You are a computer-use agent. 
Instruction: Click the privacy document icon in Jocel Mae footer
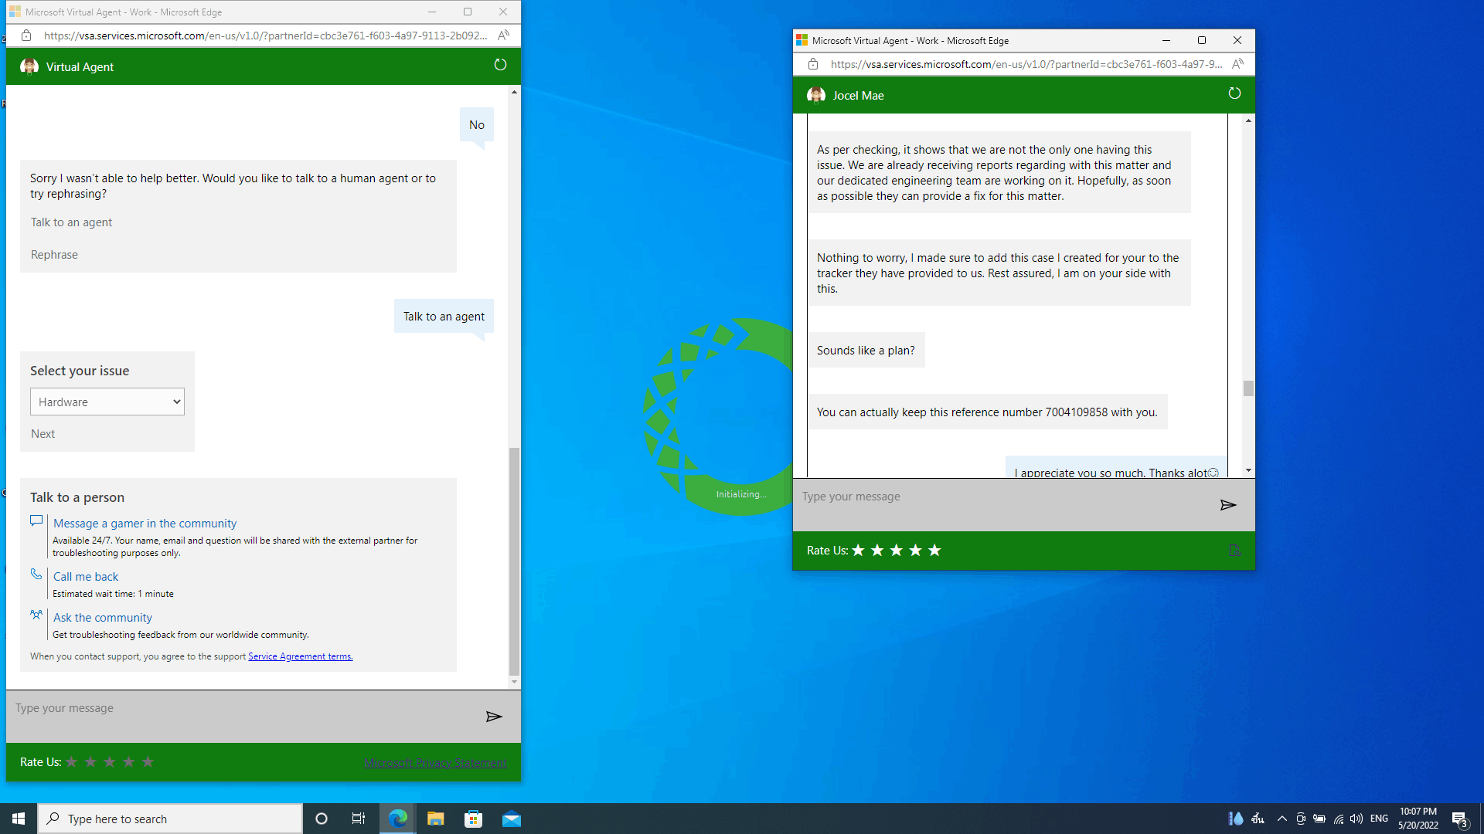[1234, 550]
